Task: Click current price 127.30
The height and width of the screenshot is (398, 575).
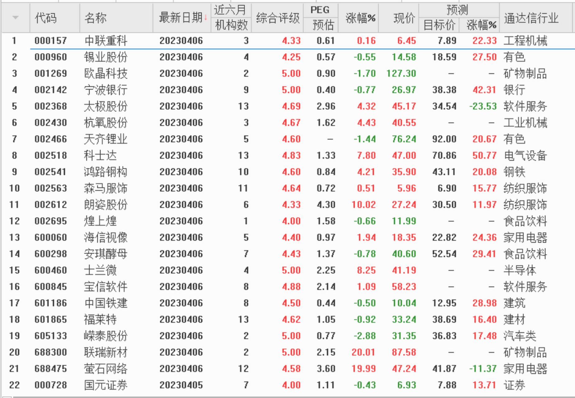Action: (401, 73)
